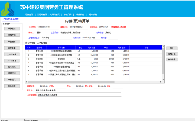This screenshot has width=195, height=121.
Task: Click the horizontal scroll-right arrow
Action: click(x=161, y=82)
